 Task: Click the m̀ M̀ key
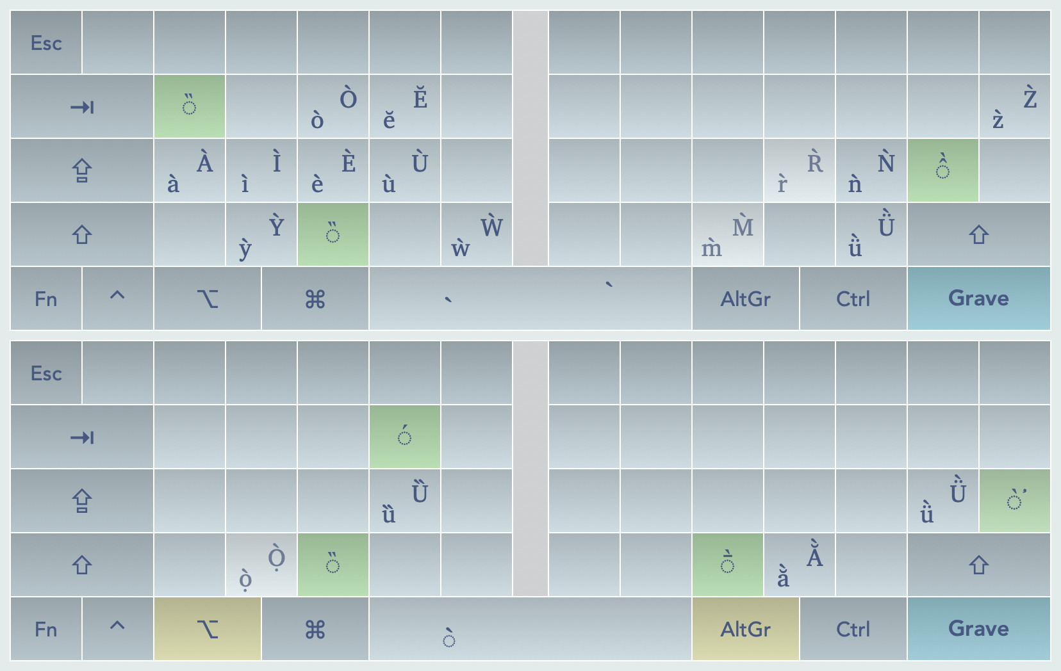pyautogui.click(x=727, y=234)
